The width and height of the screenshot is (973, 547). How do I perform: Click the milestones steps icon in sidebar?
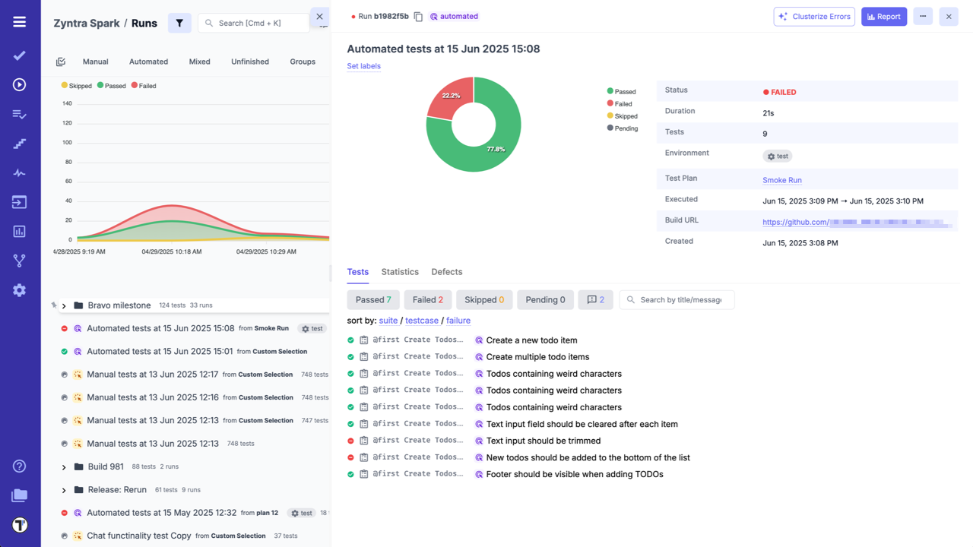[x=19, y=143]
